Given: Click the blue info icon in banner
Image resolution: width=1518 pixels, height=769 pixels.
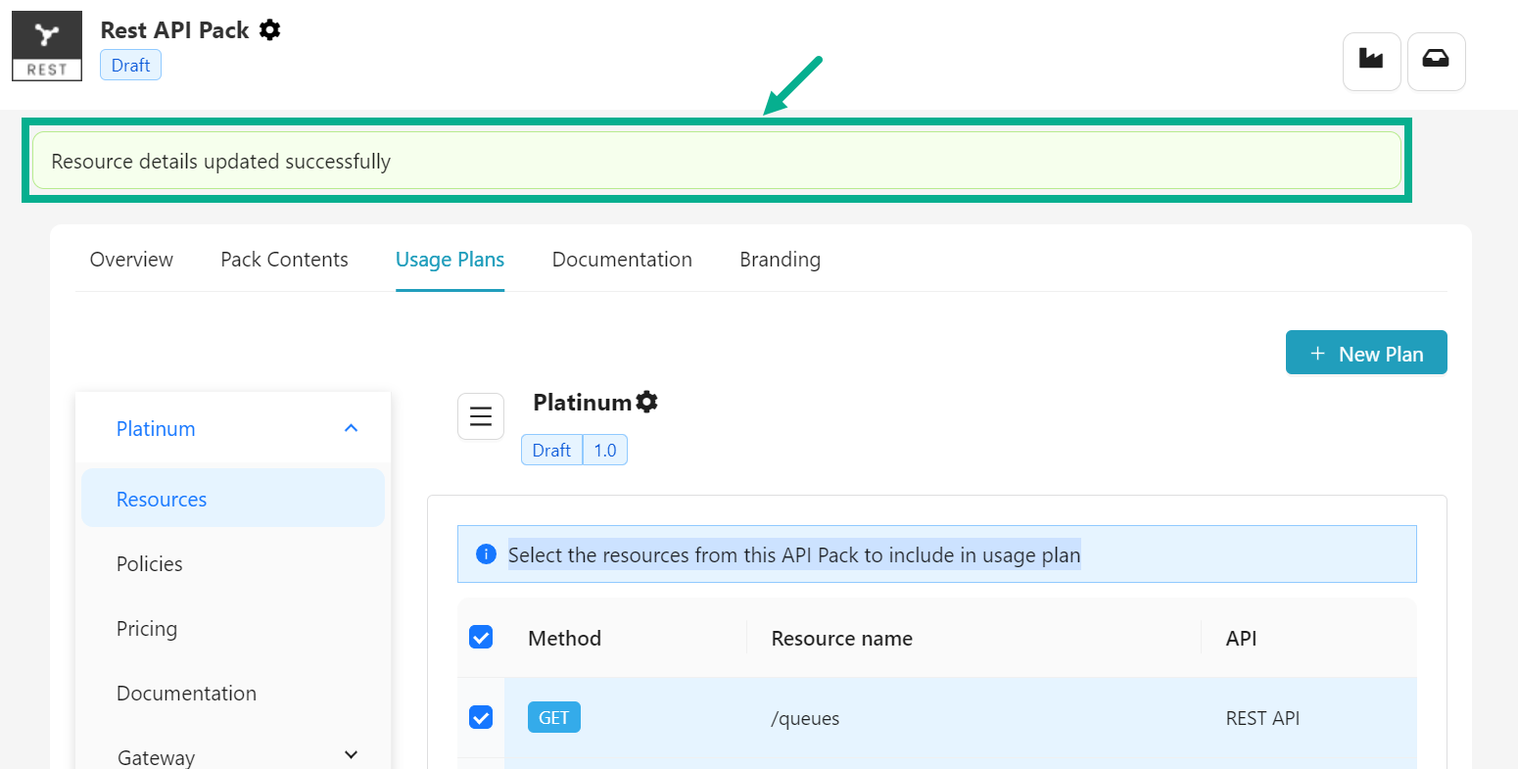Looking at the screenshot, I should click(x=486, y=554).
